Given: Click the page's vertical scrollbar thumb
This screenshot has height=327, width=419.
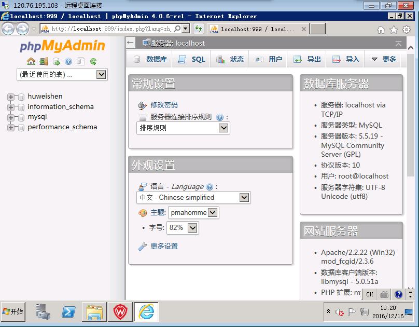Looking at the screenshot, I should (x=411, y=115).
